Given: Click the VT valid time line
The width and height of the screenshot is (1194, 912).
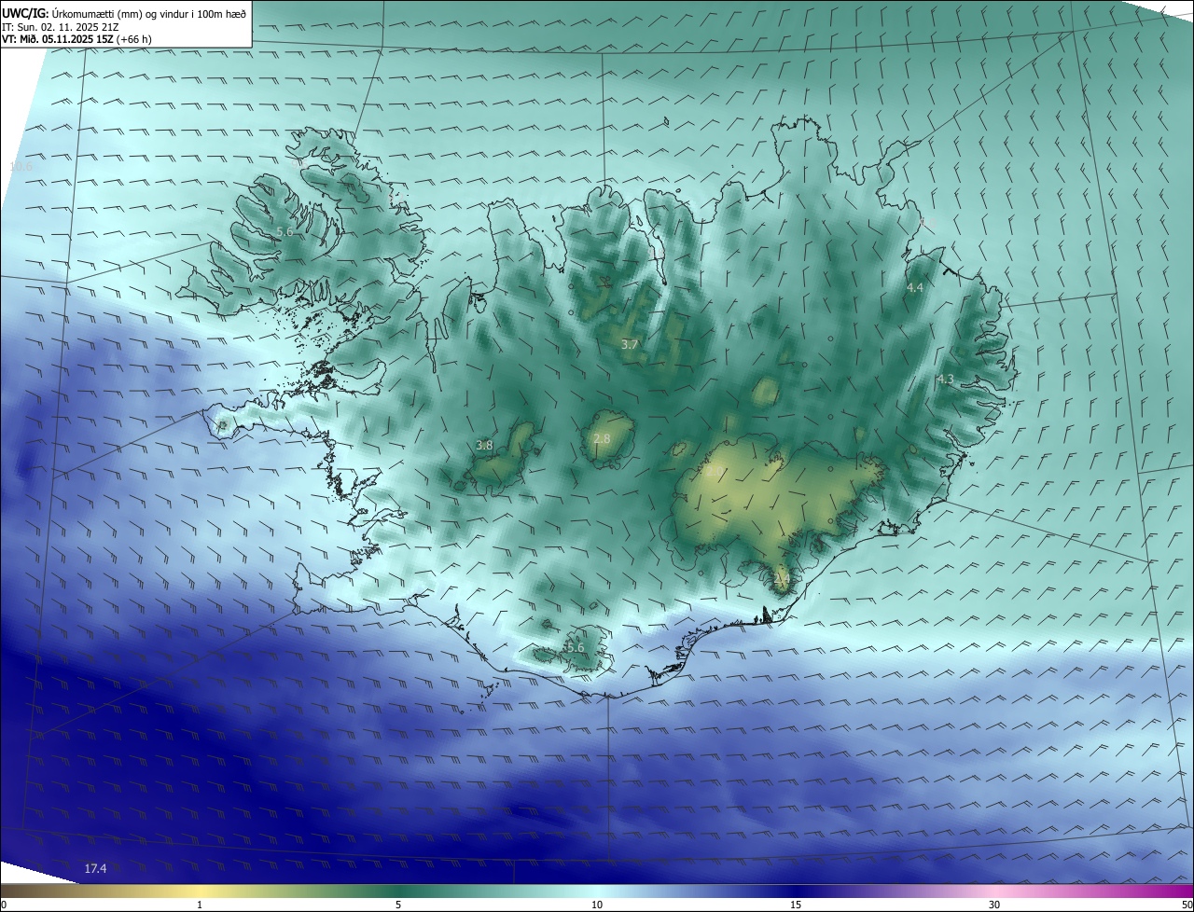Looking at the screenshot, I should click(x=76, y=39).
